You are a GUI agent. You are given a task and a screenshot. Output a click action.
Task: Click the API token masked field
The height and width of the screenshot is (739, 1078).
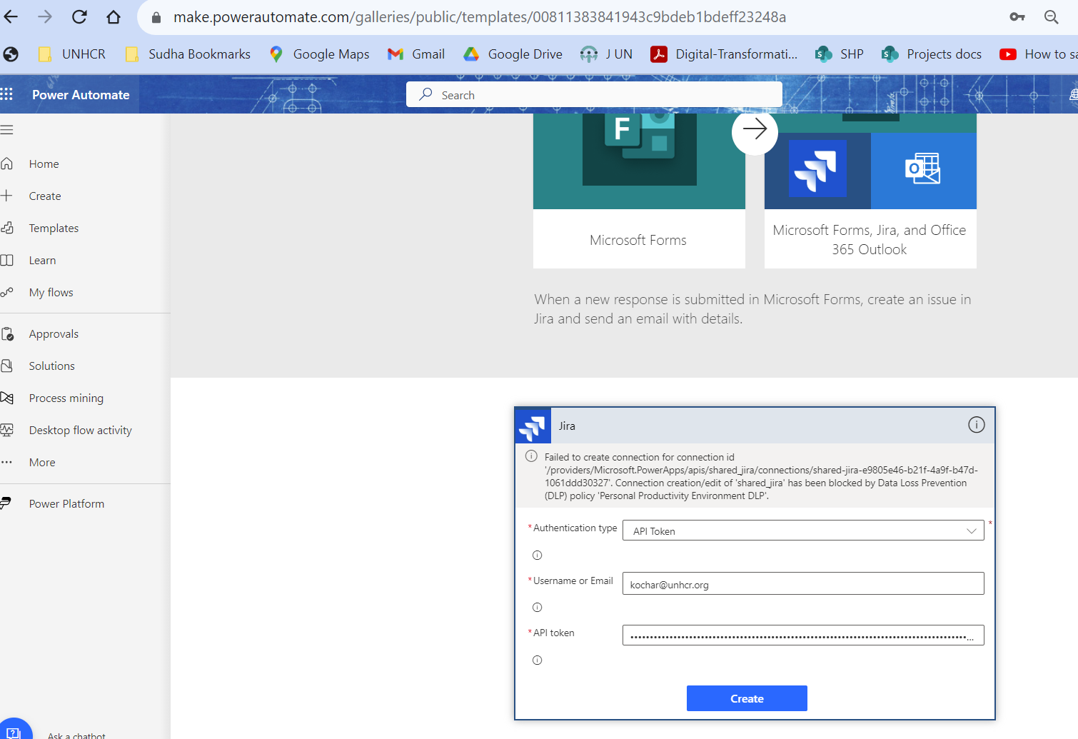pos(802,635)
